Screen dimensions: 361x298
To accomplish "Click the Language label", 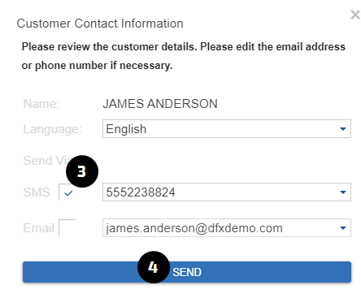I will (x=52, y=129).
